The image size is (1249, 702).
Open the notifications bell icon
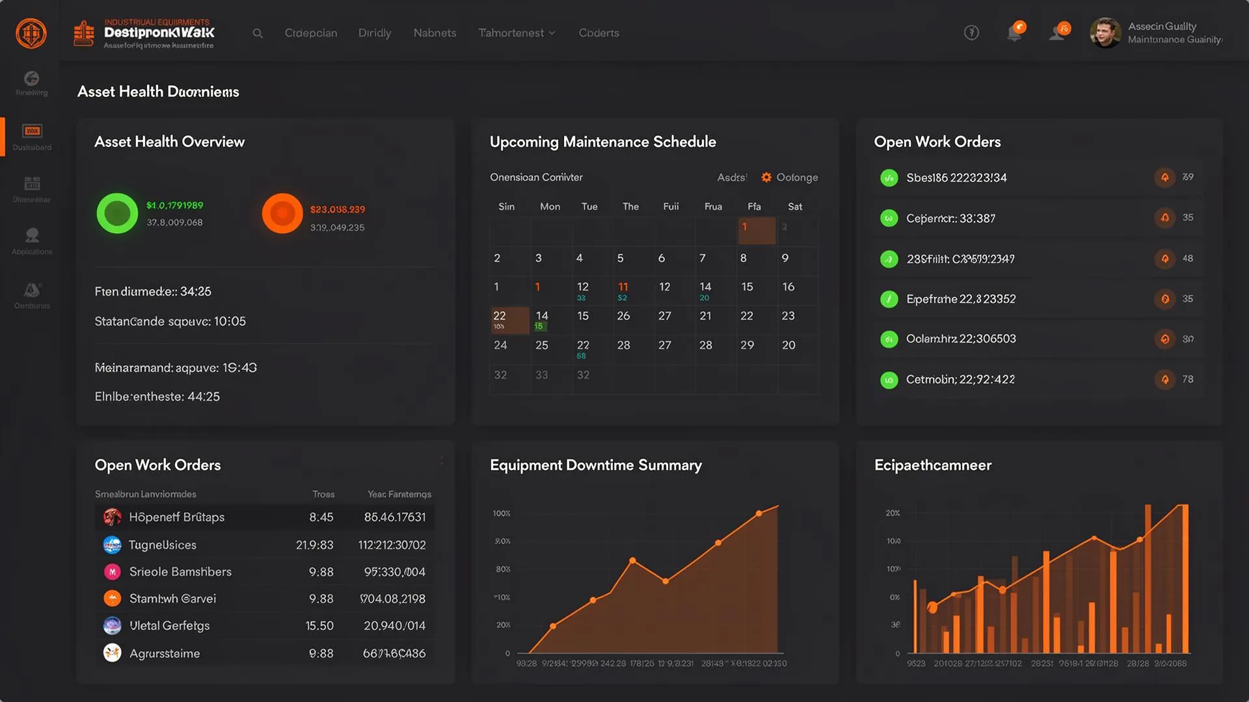[x=1014, y=32]
